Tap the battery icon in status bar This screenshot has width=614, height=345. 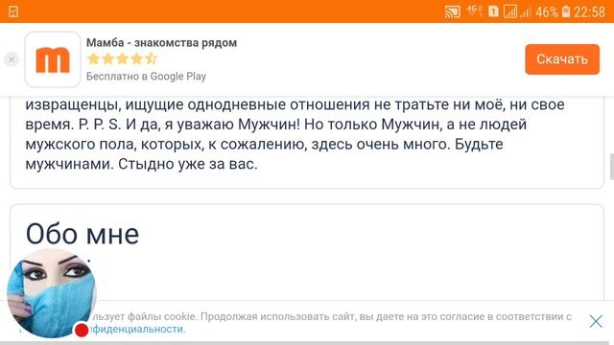click(565, 11)
